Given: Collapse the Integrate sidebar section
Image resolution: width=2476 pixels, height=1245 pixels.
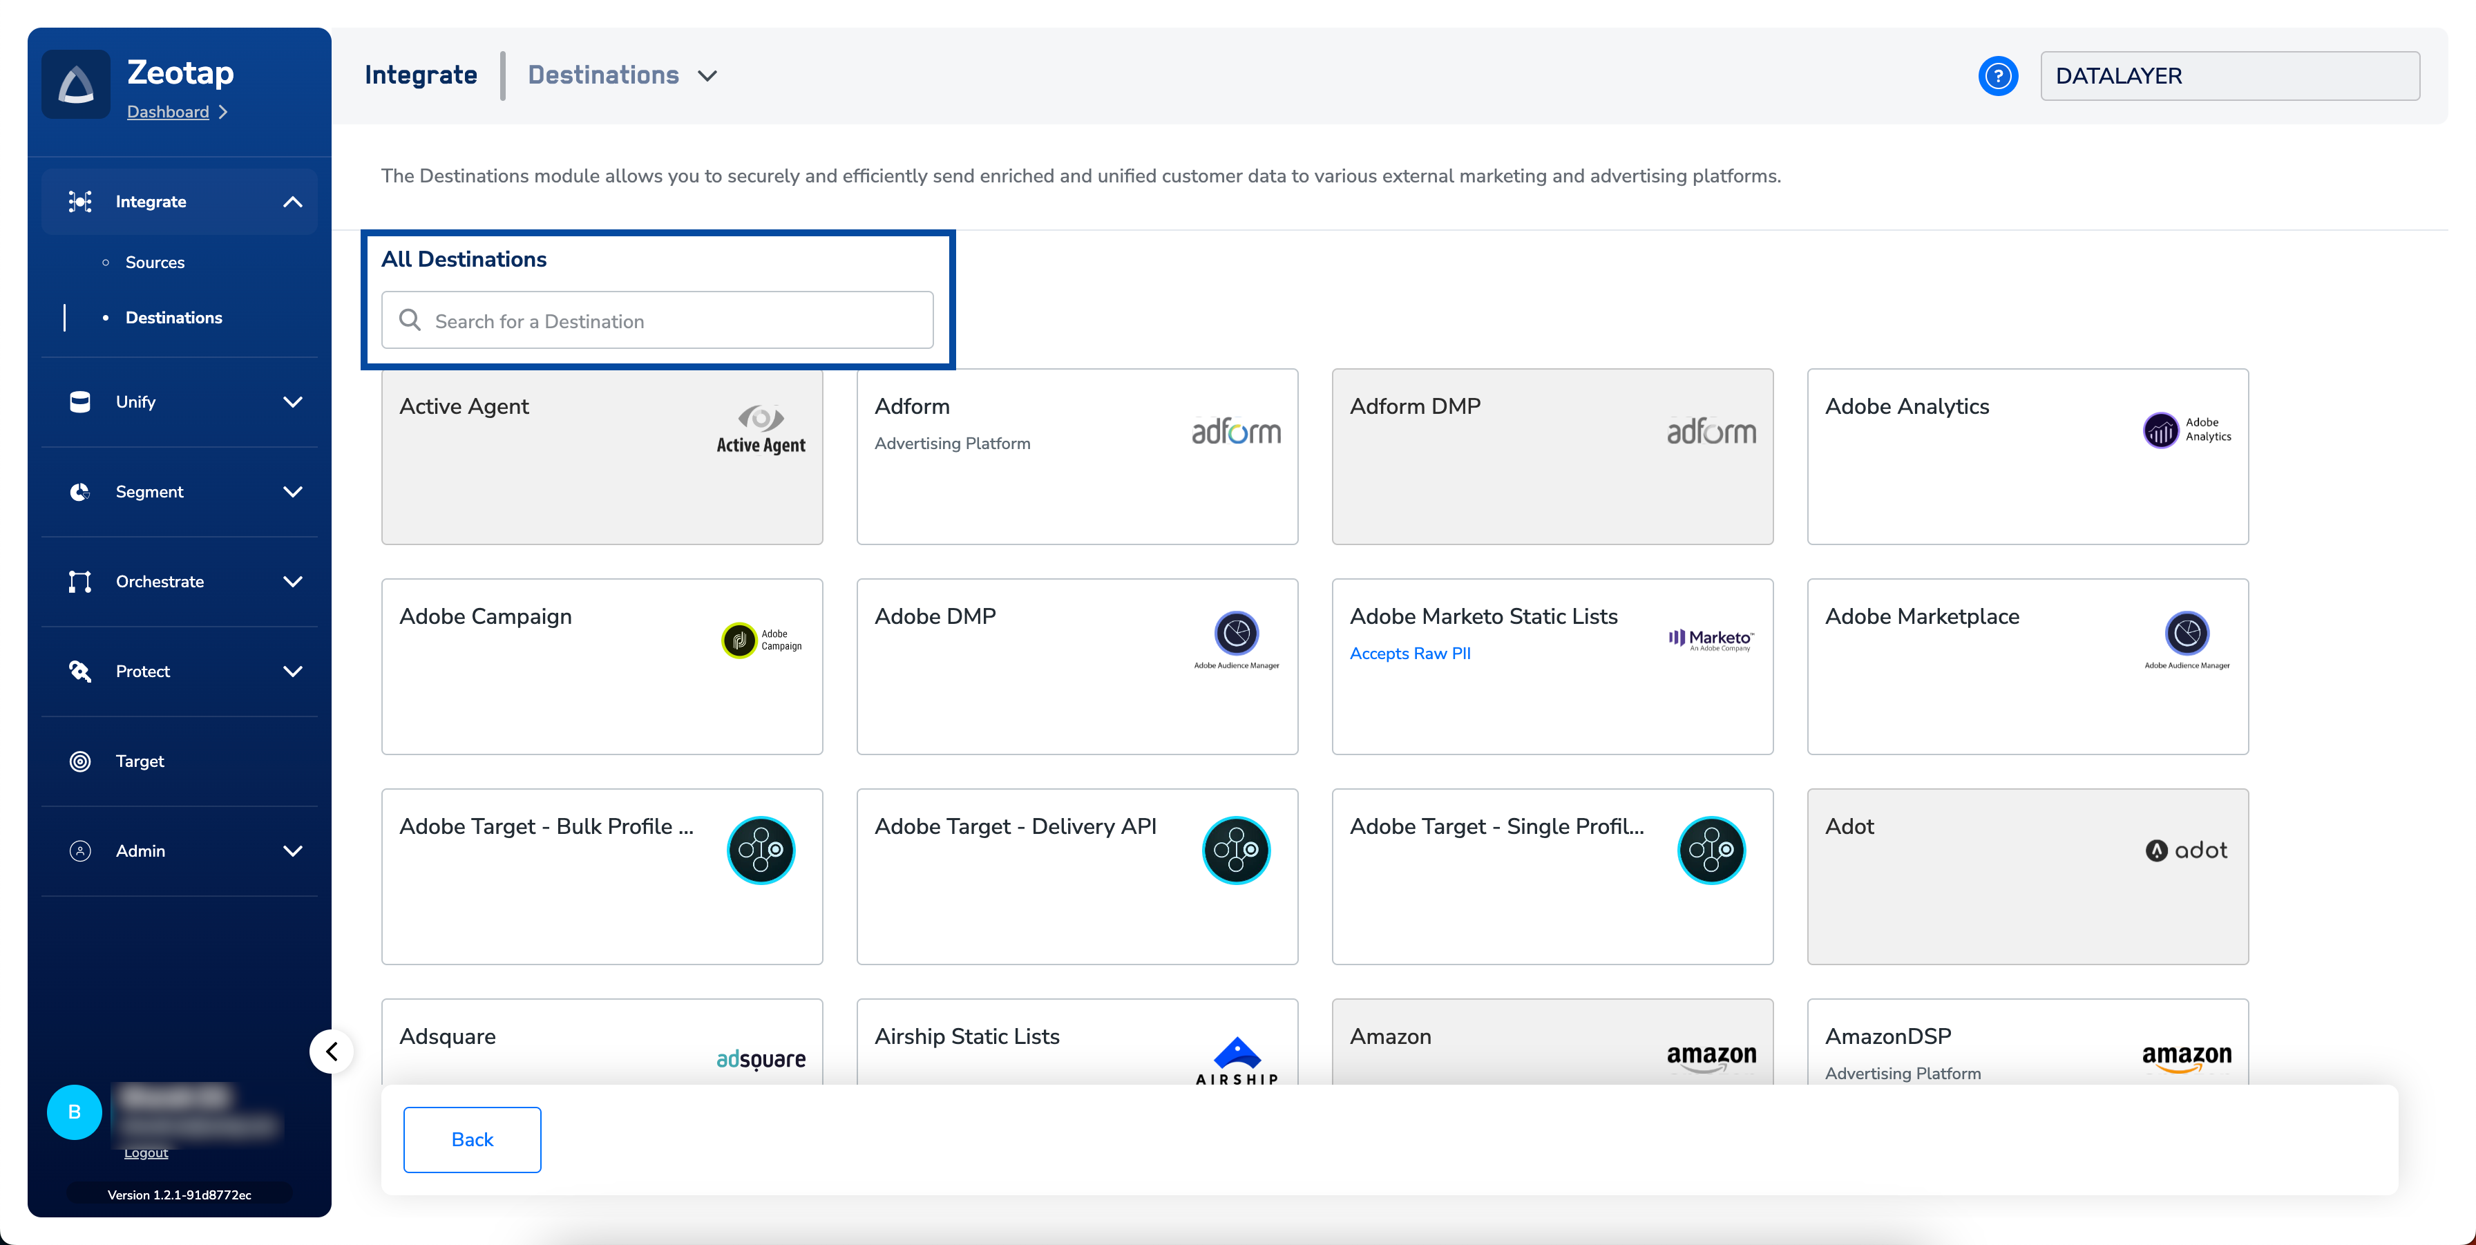Looking at the screenshot, I should click(292, 202).
